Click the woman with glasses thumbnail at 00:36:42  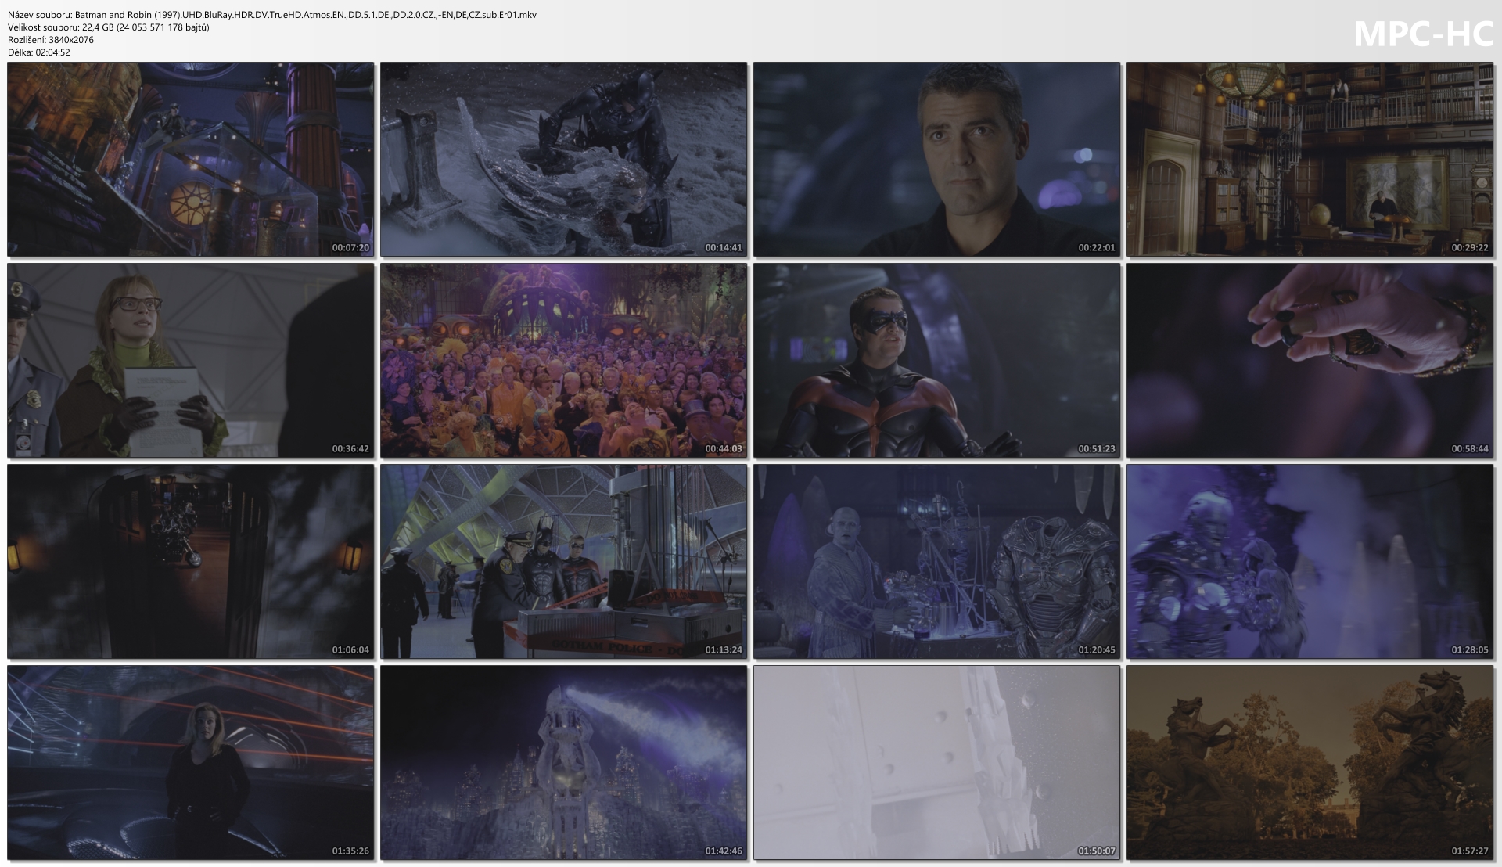click(190, 361)
